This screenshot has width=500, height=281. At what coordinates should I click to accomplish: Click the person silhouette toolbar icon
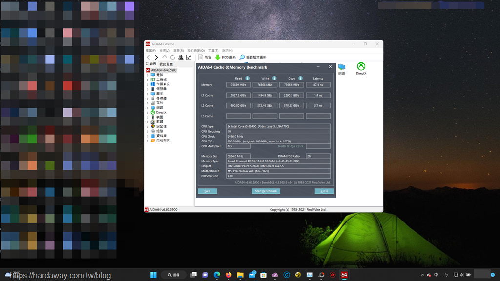181,57
